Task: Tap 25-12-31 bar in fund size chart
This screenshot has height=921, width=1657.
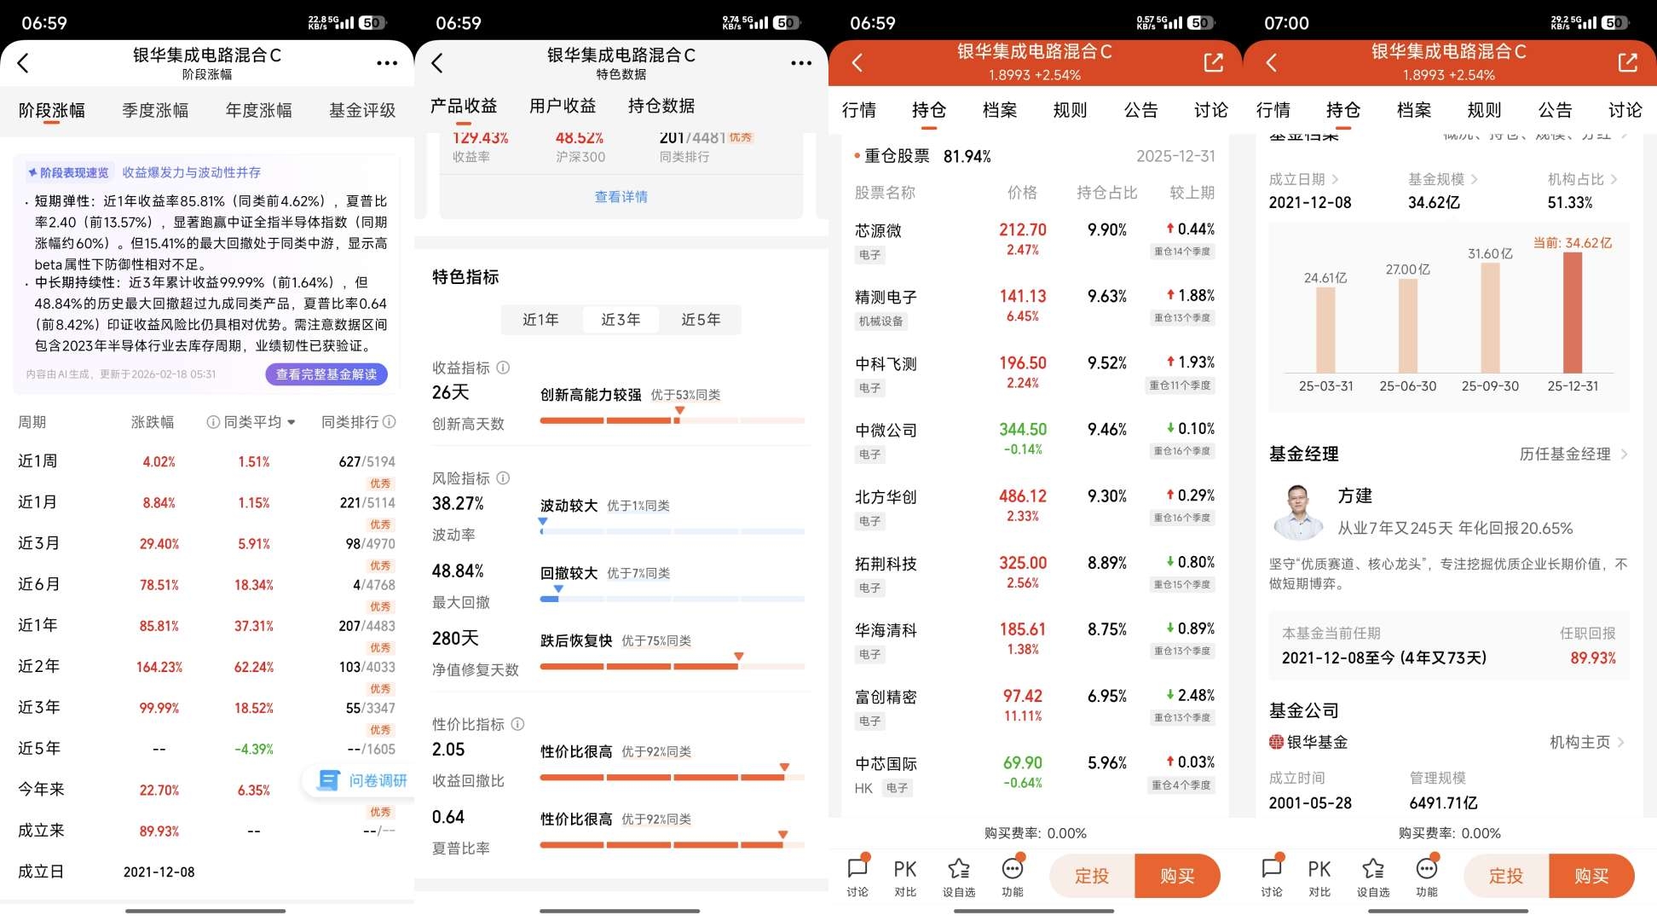Action: (x=1572, y=313)
